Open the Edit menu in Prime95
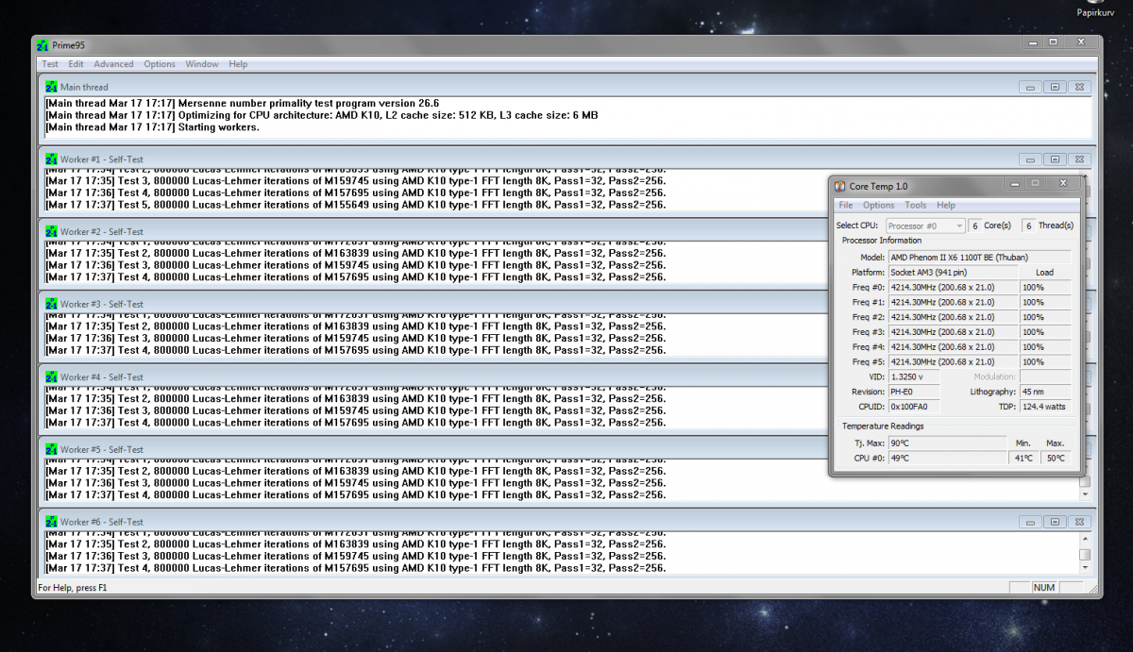The width and height of the screenshot is (1133, 652). point(76,64)
